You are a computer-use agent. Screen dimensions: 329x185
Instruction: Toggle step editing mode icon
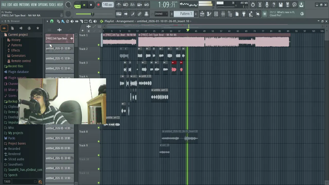[x=133, y=14]
